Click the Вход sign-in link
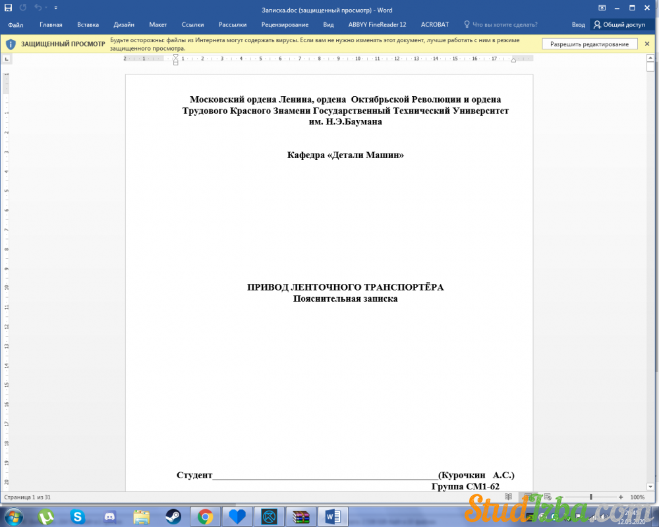The width and height of the screenshot is (659, 527). [x=579, y=25]
